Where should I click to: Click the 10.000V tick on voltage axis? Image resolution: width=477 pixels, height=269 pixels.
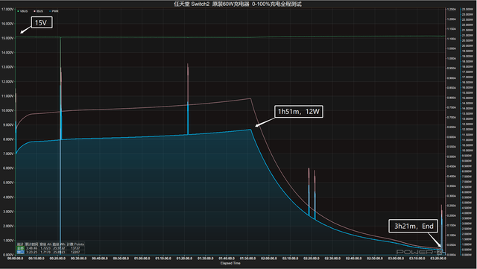click(7, 110)
